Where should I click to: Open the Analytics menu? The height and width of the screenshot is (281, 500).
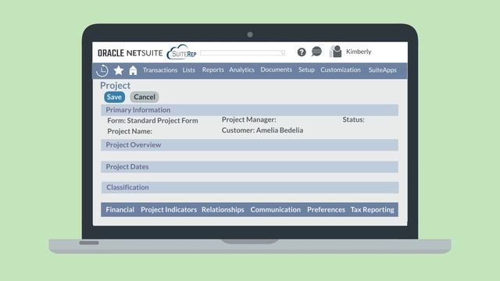pos(241,69)
